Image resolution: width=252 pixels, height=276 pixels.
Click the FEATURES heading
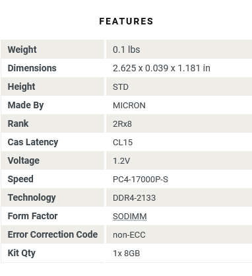[x=126, y=21]
